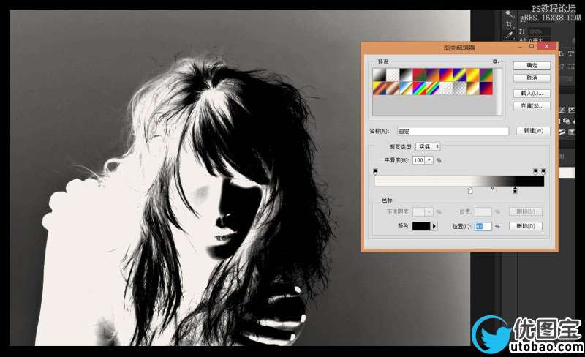Click the midpoint diamond between color stops

493,189
